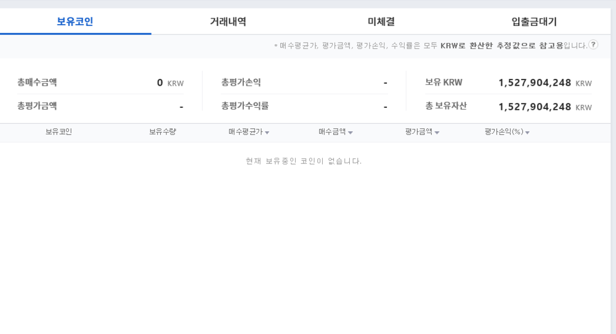Click the 총평가금액 label
Screen dimensions: 616x334
tap(37, 106)
